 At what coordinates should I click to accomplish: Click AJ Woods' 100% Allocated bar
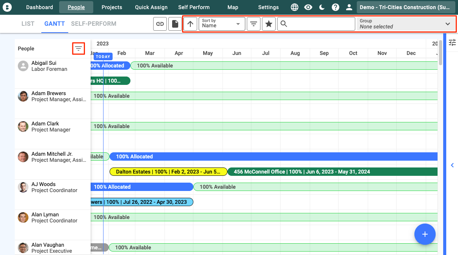click(142, 187)
